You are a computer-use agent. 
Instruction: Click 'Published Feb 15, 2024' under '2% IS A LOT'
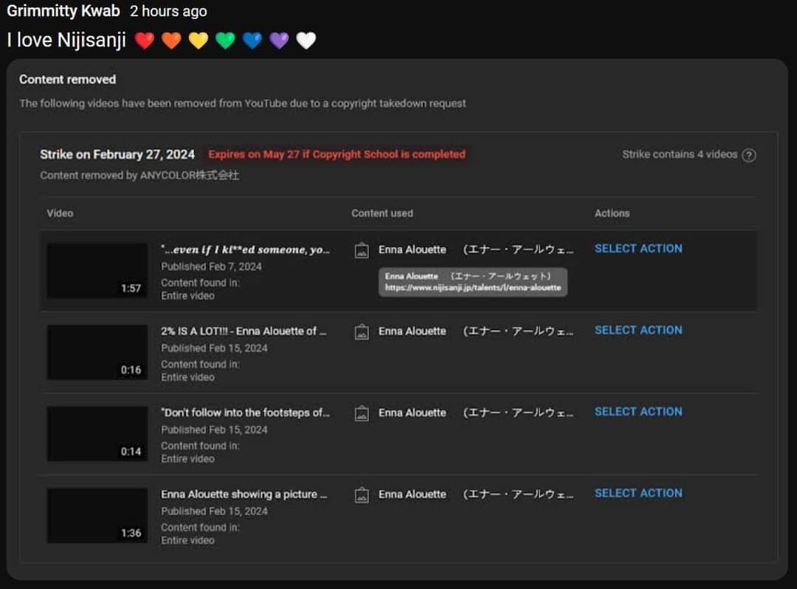point(214,348)
